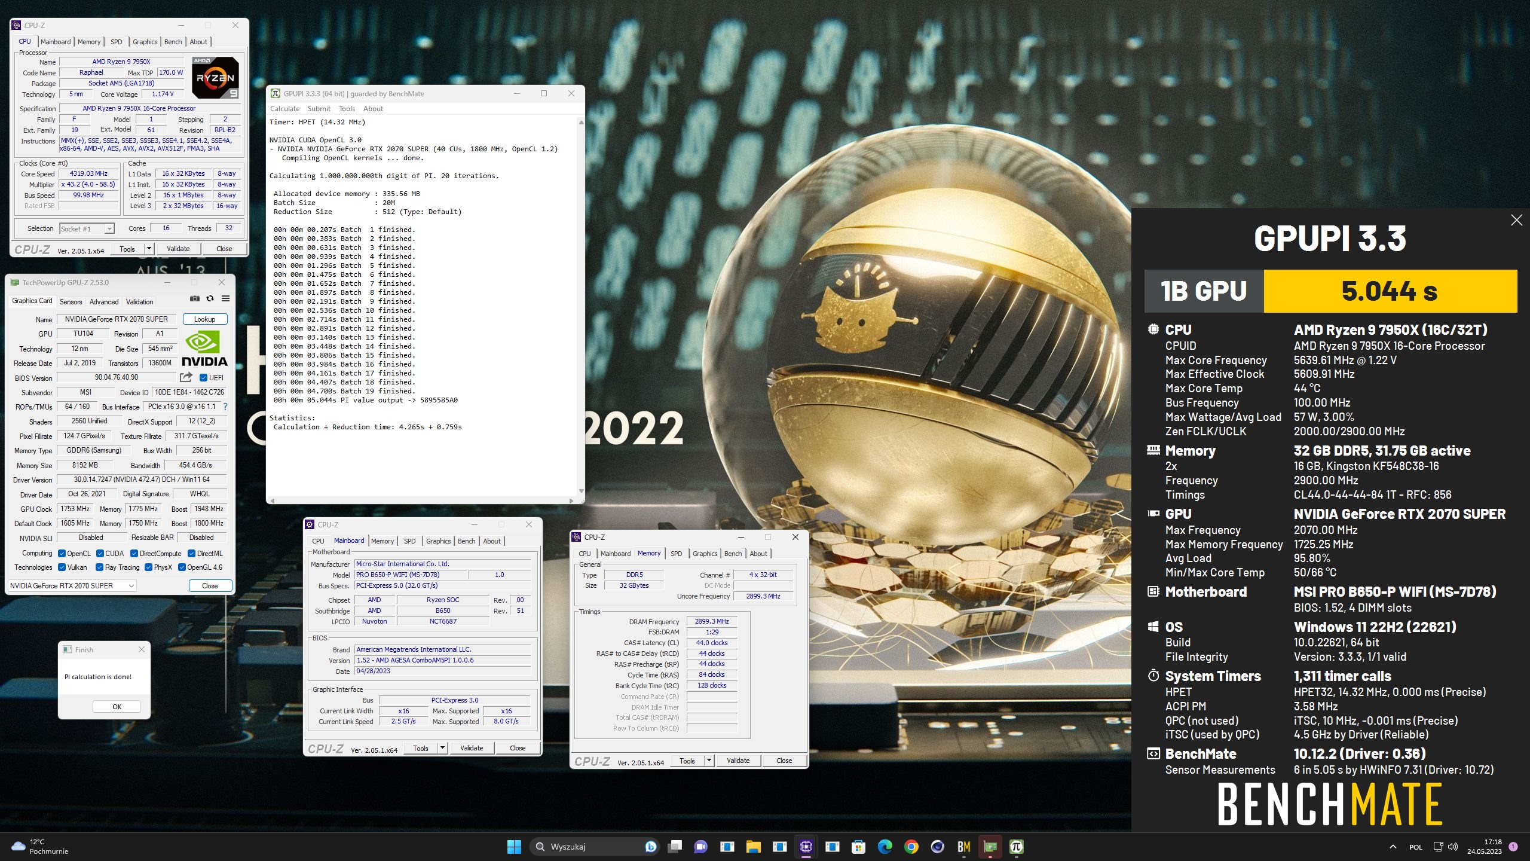Open Teams Chat taskbar icon
1530x861 pixels.
coord(700,847)
